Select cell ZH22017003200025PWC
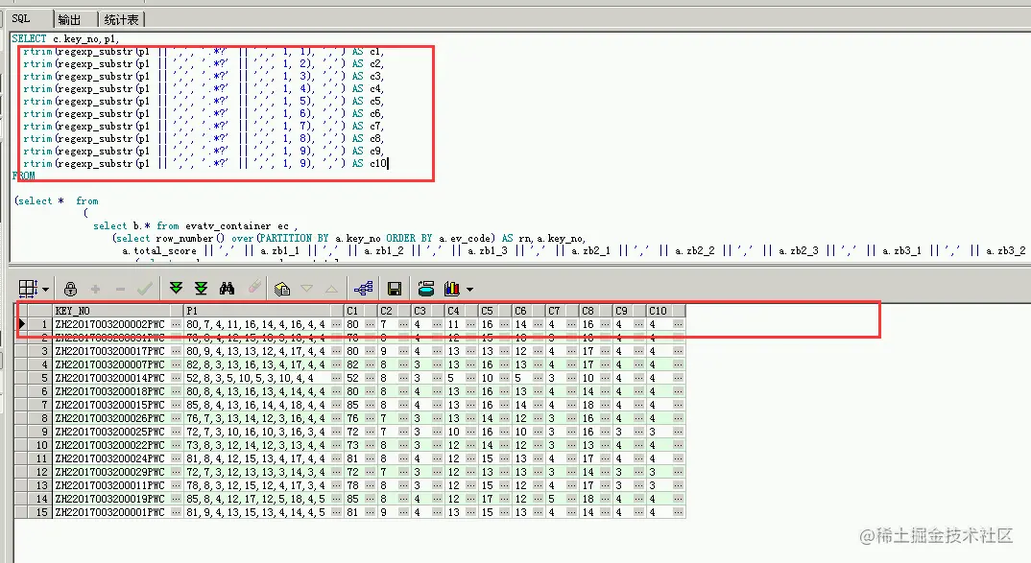This screenshot has height=563, width=1031. (110, 432)
